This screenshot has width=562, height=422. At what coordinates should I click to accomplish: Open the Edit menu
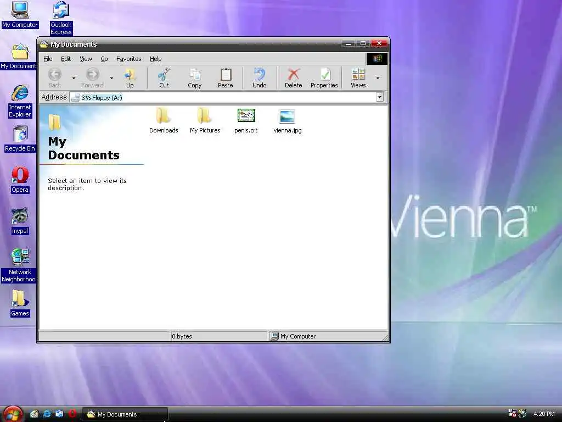click(66, 59)
